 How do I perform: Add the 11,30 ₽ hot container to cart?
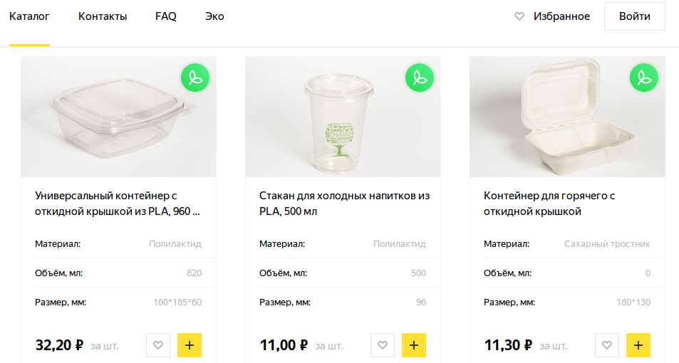point(638,345)
